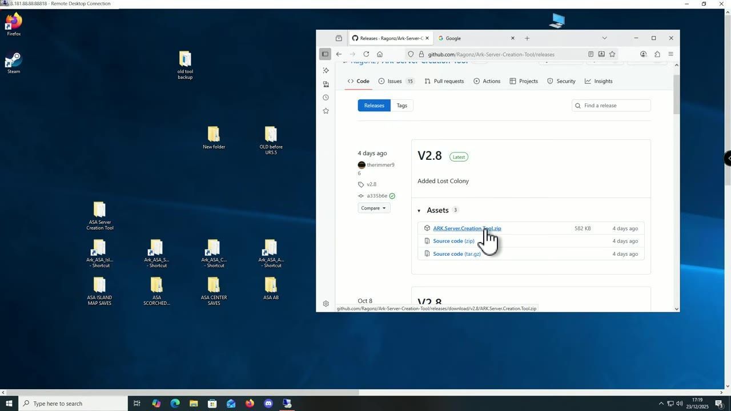Open the Steam desktop shortcut
Screen dimensions: 731x411
[14, 63]
